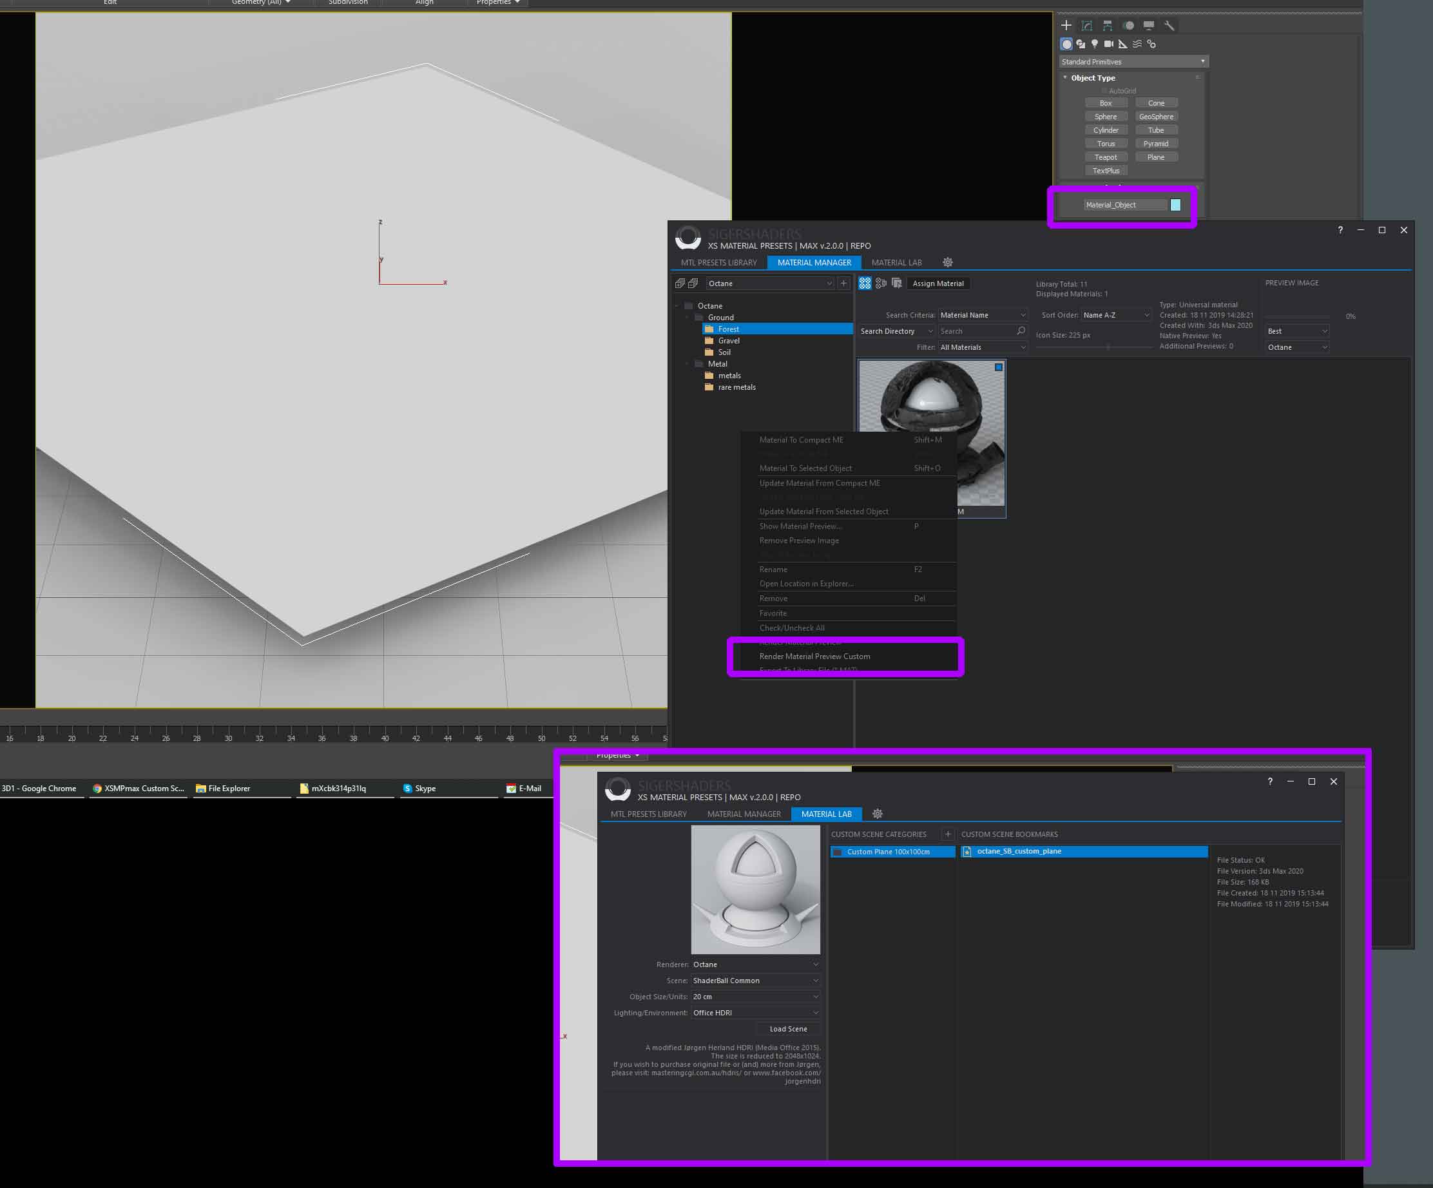Click the Assign Material button
This screenshot has width=1433, height=1188.
tap(938, 283)
